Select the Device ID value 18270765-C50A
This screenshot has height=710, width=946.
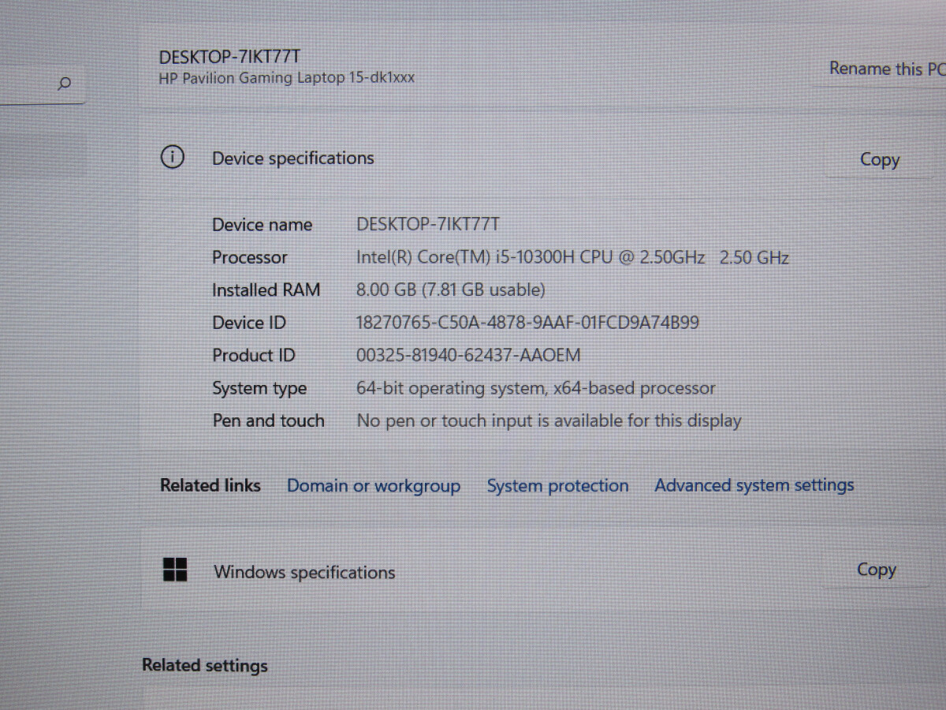click(527, 323)
